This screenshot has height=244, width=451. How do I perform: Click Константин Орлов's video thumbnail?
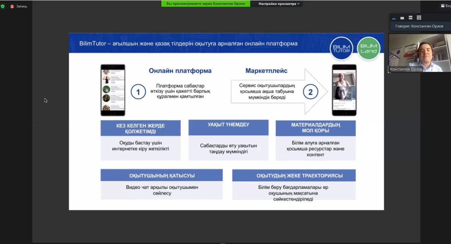pyautogui.click(x=419, y=53)
